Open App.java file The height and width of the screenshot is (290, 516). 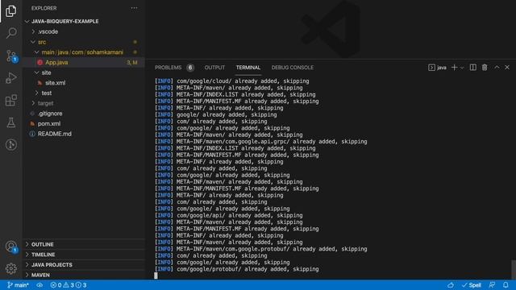click(84, 63)
